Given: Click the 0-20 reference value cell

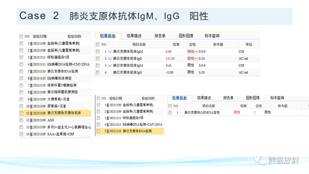Looking at the screenshot, I should click(202, 72).
